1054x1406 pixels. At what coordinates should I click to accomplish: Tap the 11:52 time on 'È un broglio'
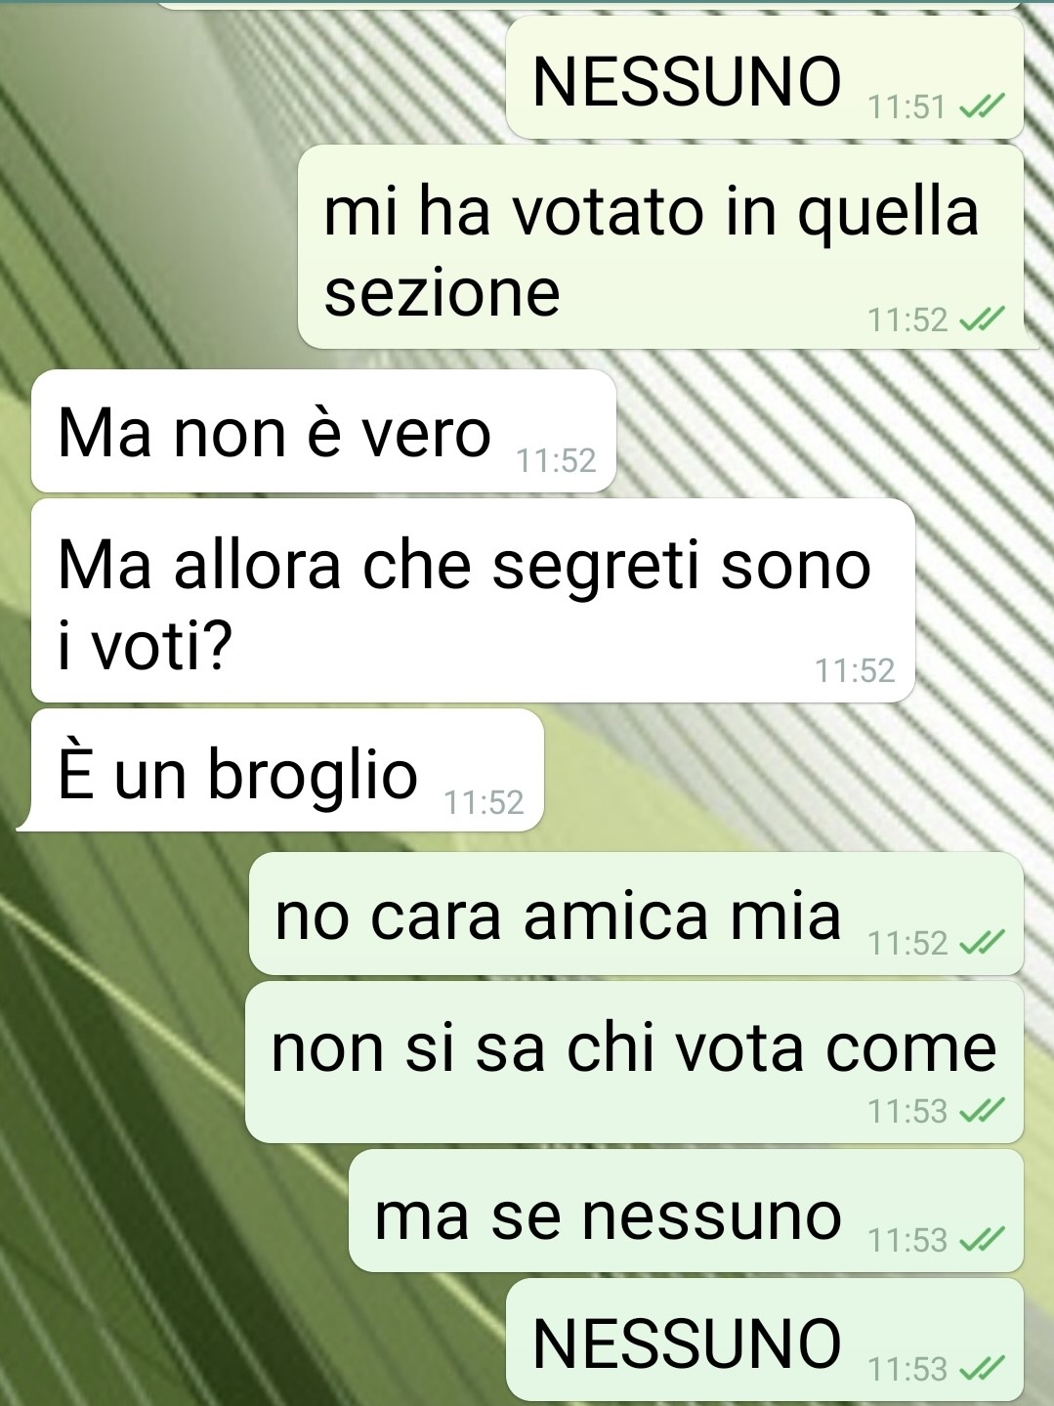click(484, 802)
